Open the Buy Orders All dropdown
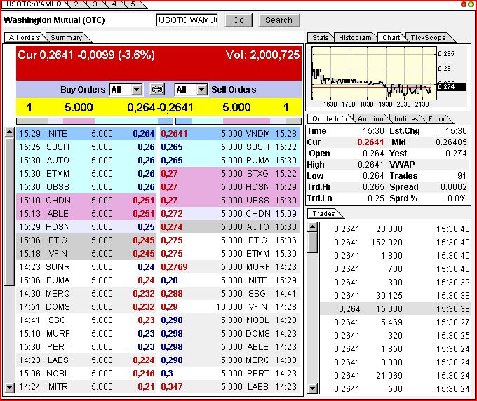The height and width of the screenshot is (401, 477). [x=126, y=90]
